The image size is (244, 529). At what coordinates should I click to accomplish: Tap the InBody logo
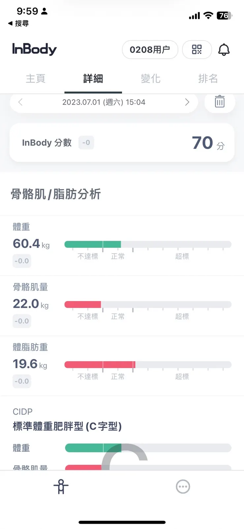35,49
